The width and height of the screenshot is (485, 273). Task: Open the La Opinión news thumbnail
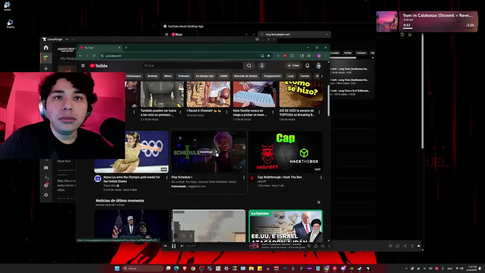click(286, 226)
